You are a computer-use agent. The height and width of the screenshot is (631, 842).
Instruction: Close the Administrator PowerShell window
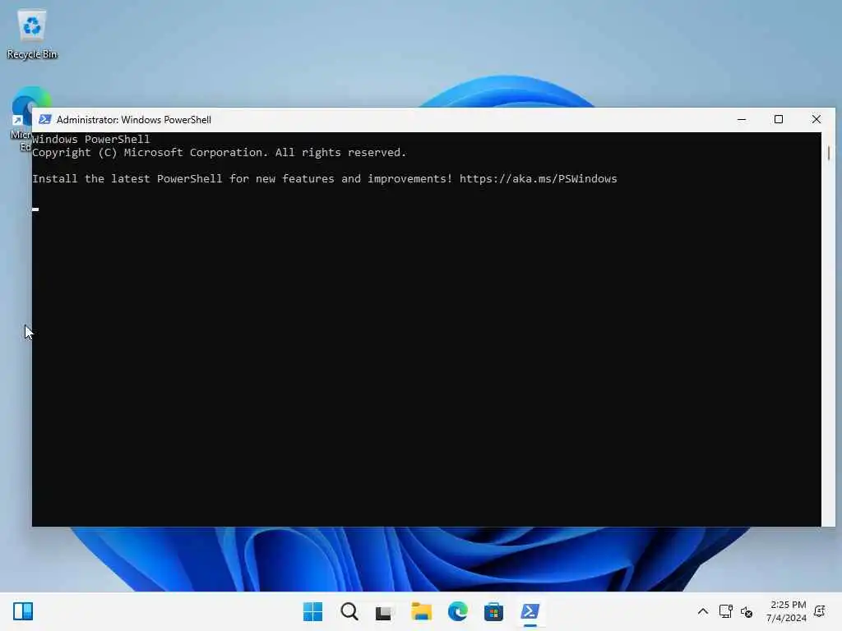coord(817,120)
